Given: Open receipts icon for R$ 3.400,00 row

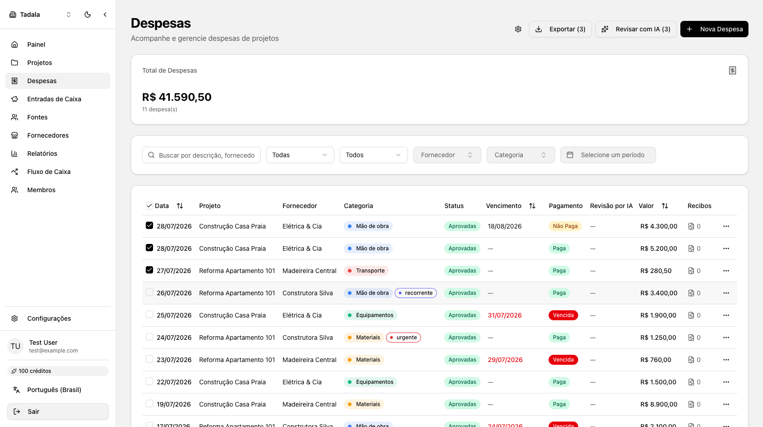Looking at the screenshot, I should (691, 293).
